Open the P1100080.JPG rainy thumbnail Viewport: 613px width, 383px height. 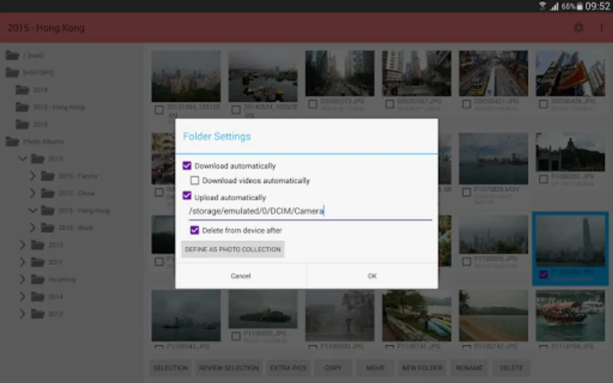(340, 315)
